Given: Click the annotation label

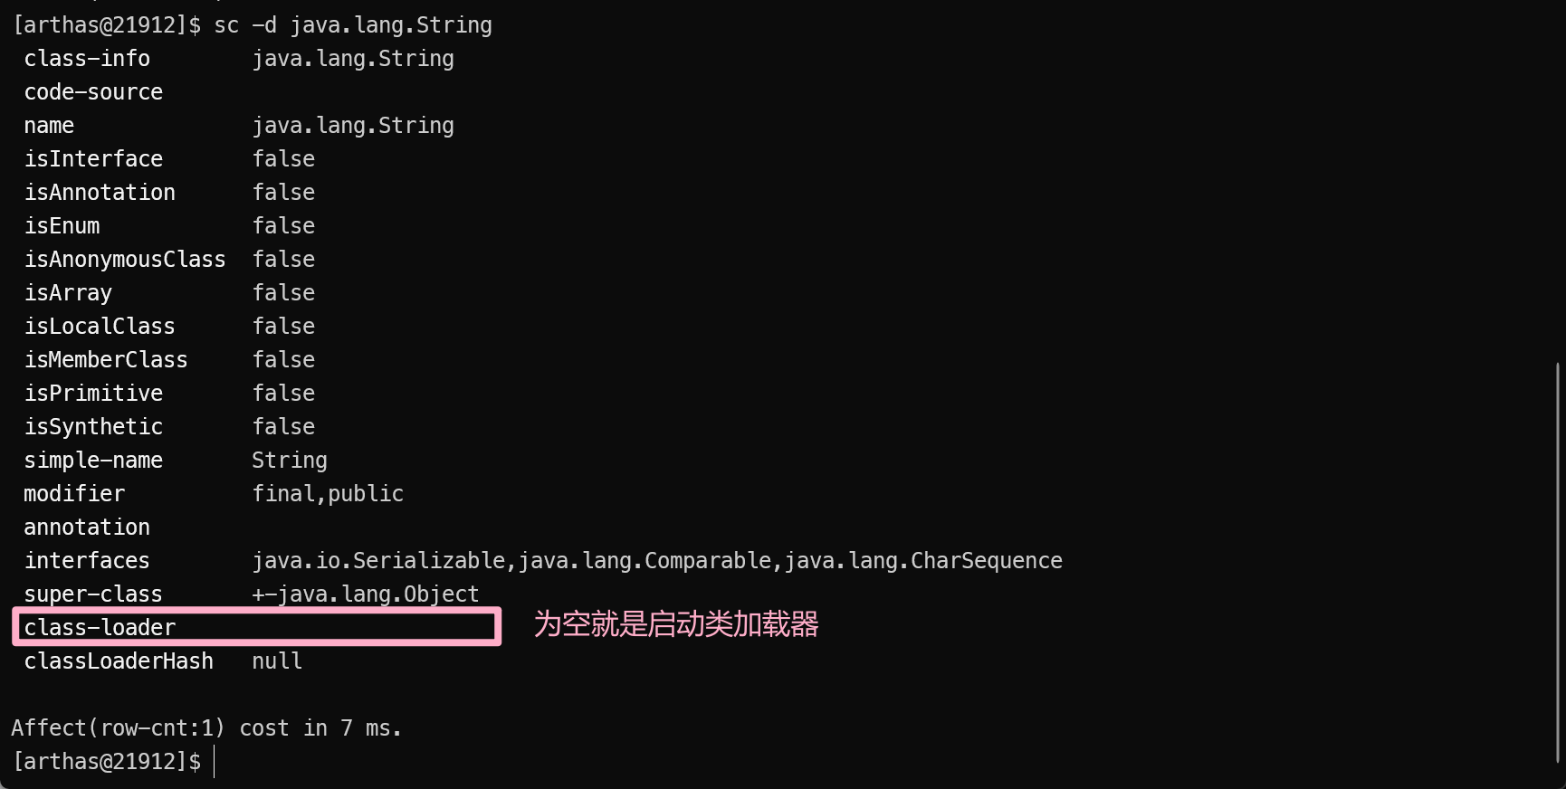Looking at the screenshot, I should pyautogui.click(x=87, y=528).
